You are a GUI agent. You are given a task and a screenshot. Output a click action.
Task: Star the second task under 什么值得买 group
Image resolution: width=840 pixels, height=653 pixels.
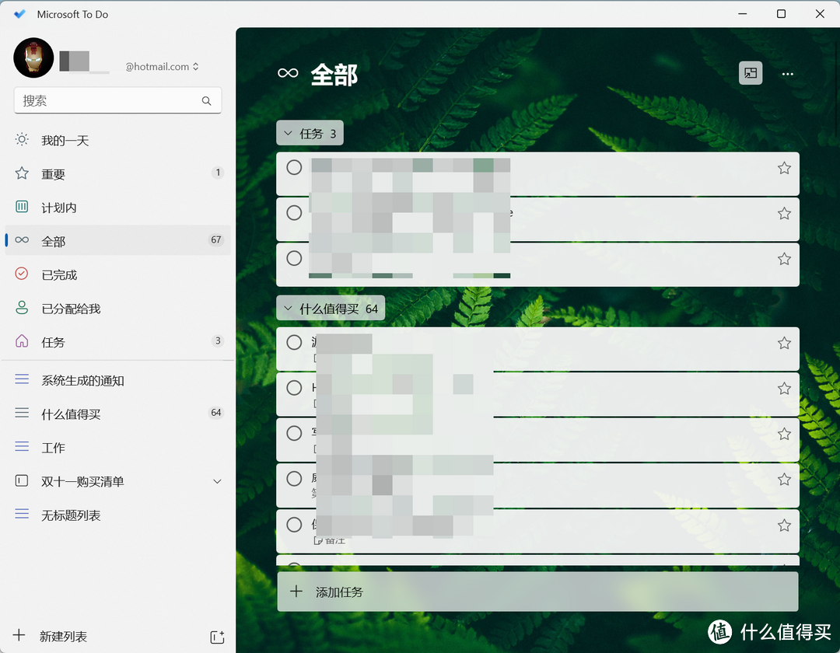(784, 389)
